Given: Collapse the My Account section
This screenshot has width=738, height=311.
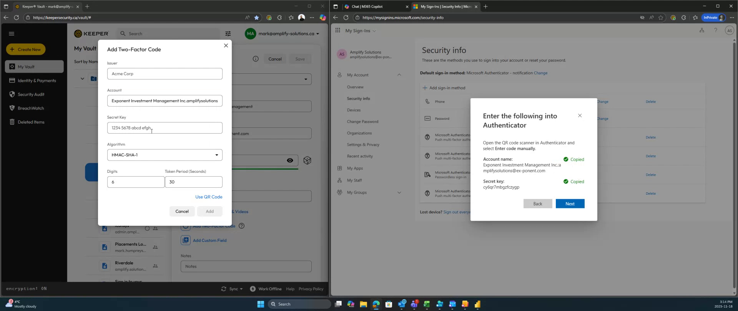Looking at the screenshot, I should [399, 75].
